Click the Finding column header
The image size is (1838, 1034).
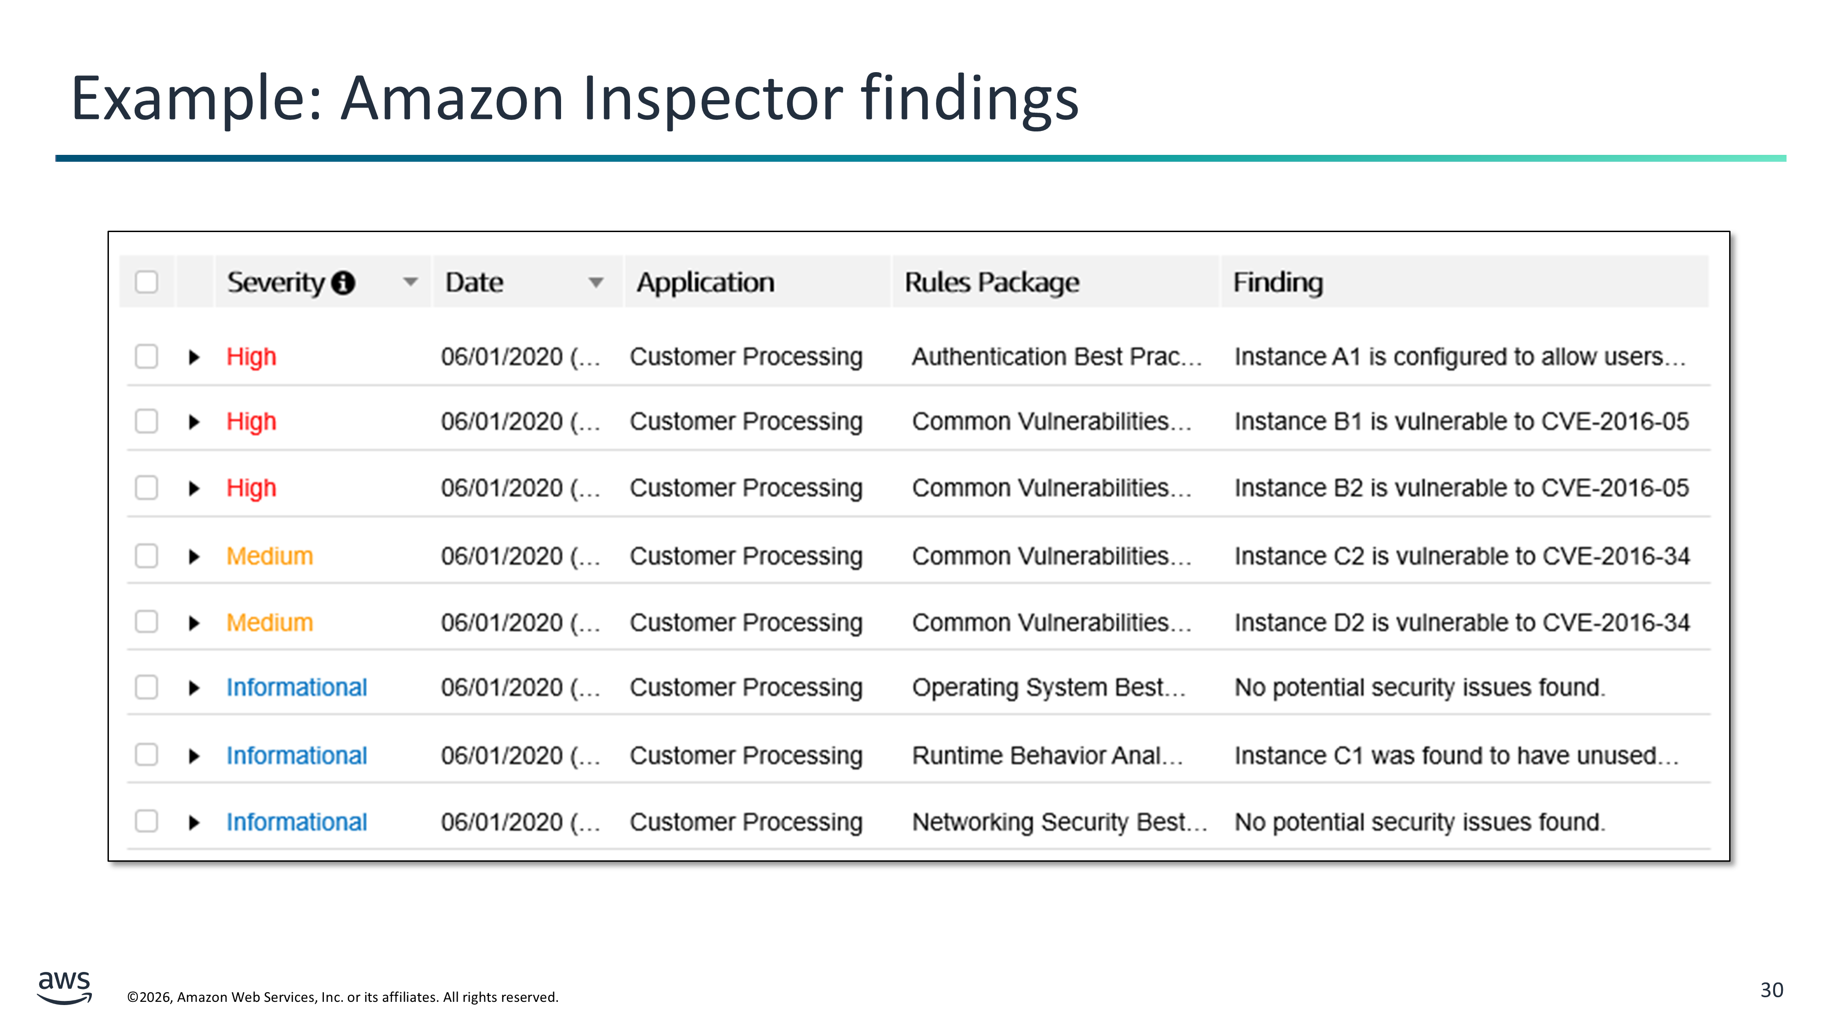point(1278,282)
